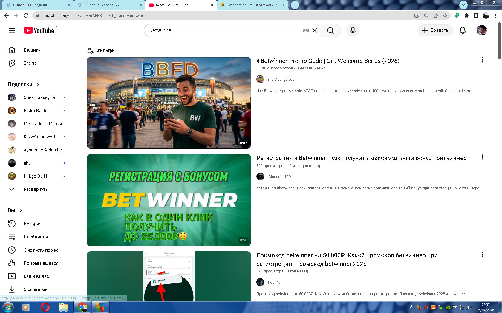The height and width of the screenshot is (313, 502).
Task: Play the BBFD stadium video thumbnail
Action: [x=169, y=103]
